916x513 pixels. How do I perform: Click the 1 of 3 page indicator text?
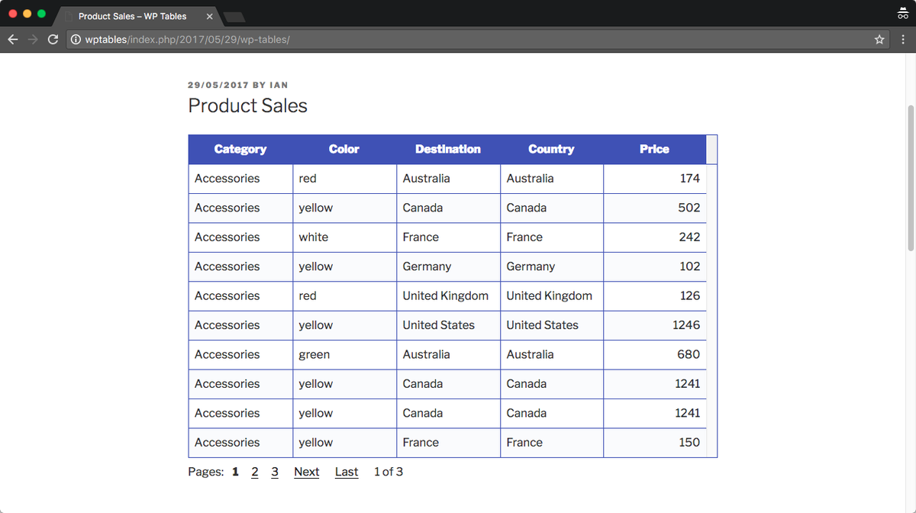[x=389, y=472]
